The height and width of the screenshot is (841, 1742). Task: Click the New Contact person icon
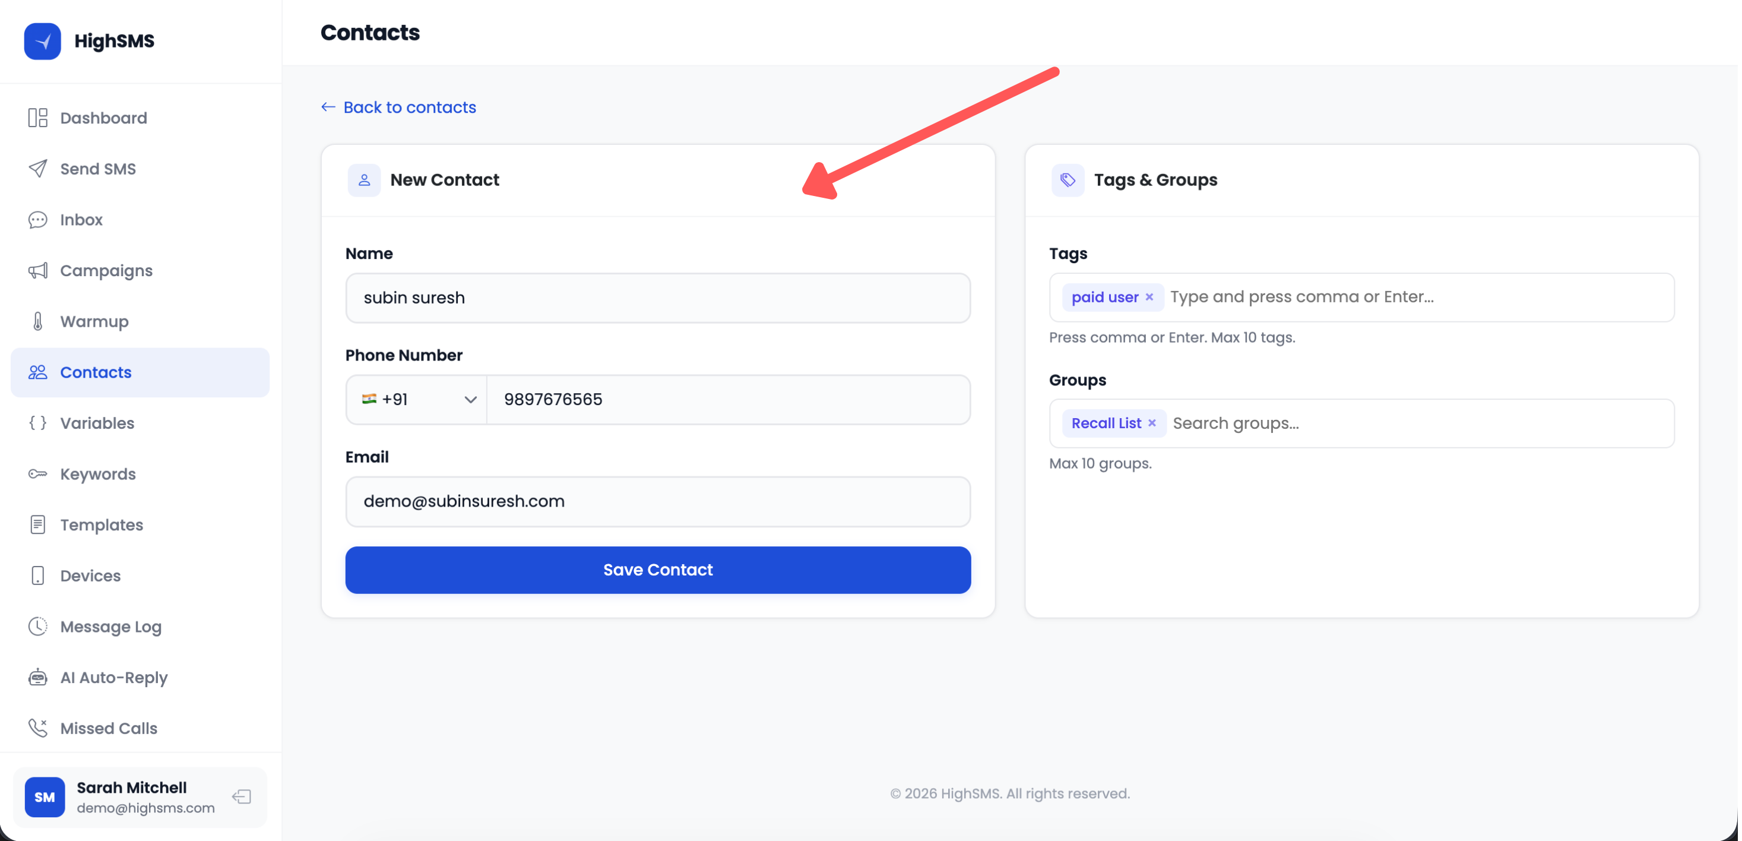[x=364, y=179]
